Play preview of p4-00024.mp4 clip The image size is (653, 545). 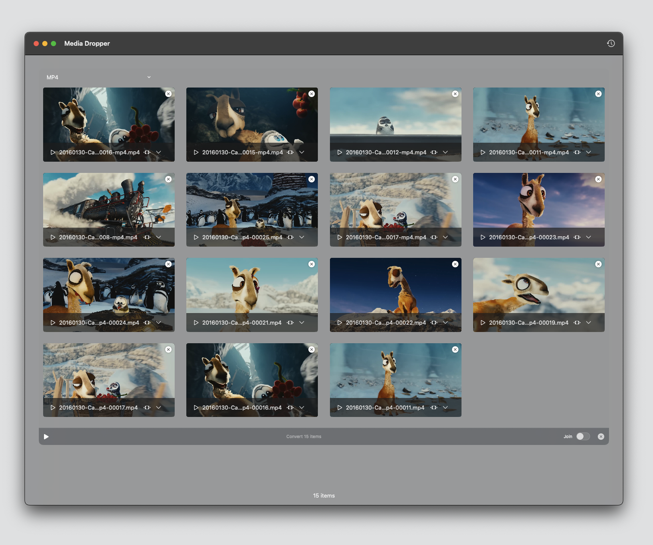tap(53, 323)
